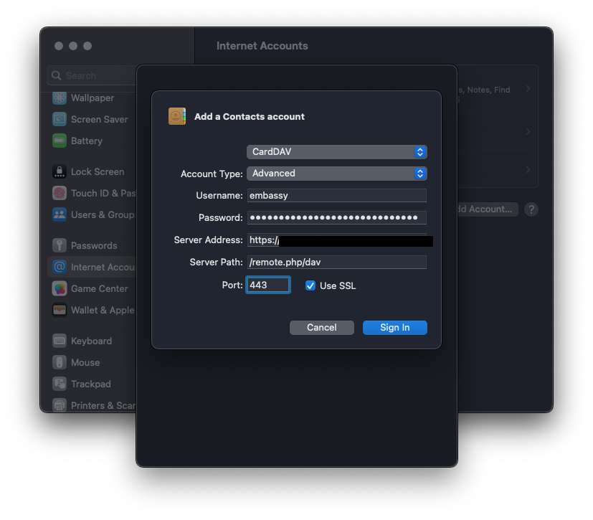Click the Trackpad icon in sidebar
This screenshot has width=593, height=520.
[60, 384]
